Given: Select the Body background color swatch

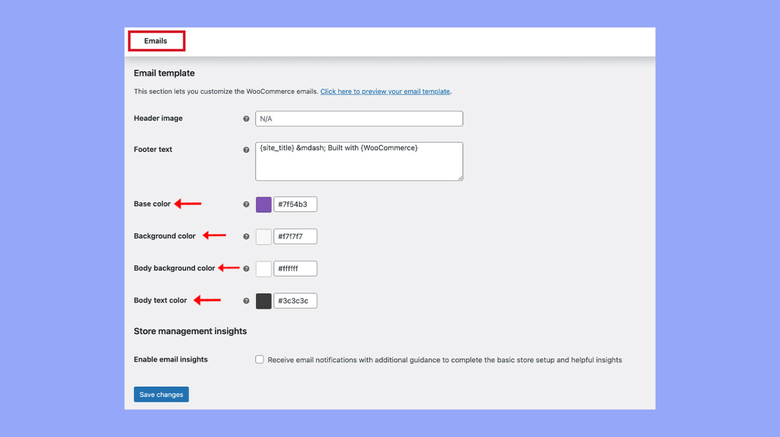Looking at the screenshot, I should coord(263,268).
